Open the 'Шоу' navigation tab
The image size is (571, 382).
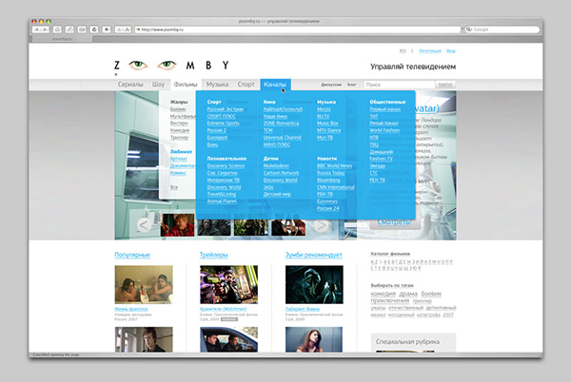tap(158, 85)
